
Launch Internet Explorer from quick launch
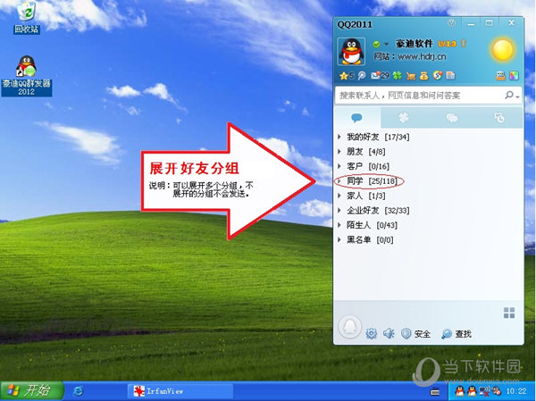pos(79,391)
